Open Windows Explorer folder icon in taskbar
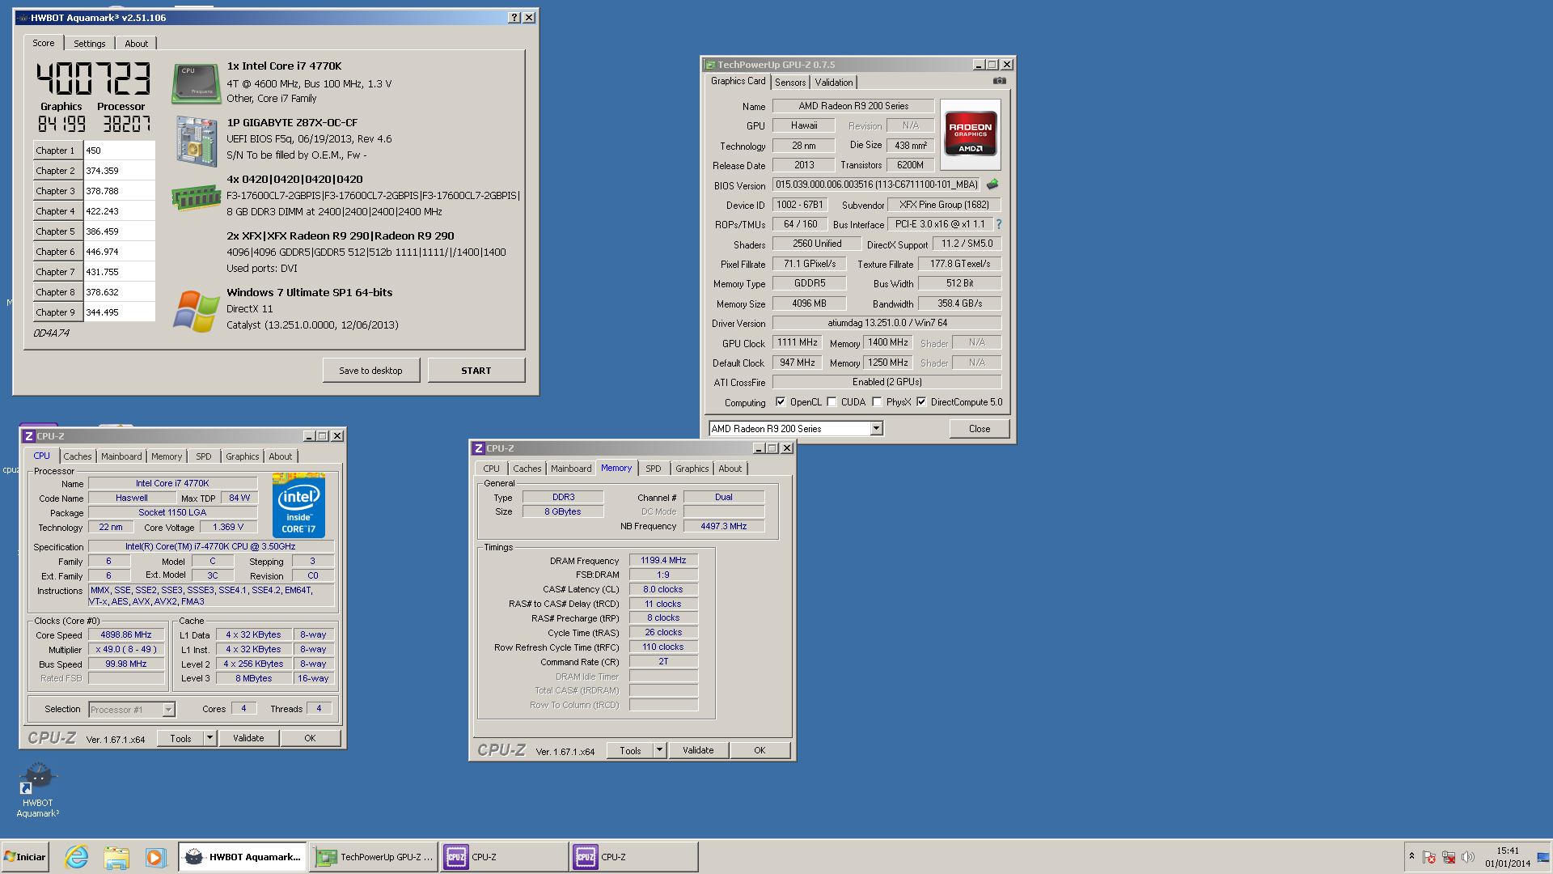The image size is (1553, 874). [x=116, y=857]
